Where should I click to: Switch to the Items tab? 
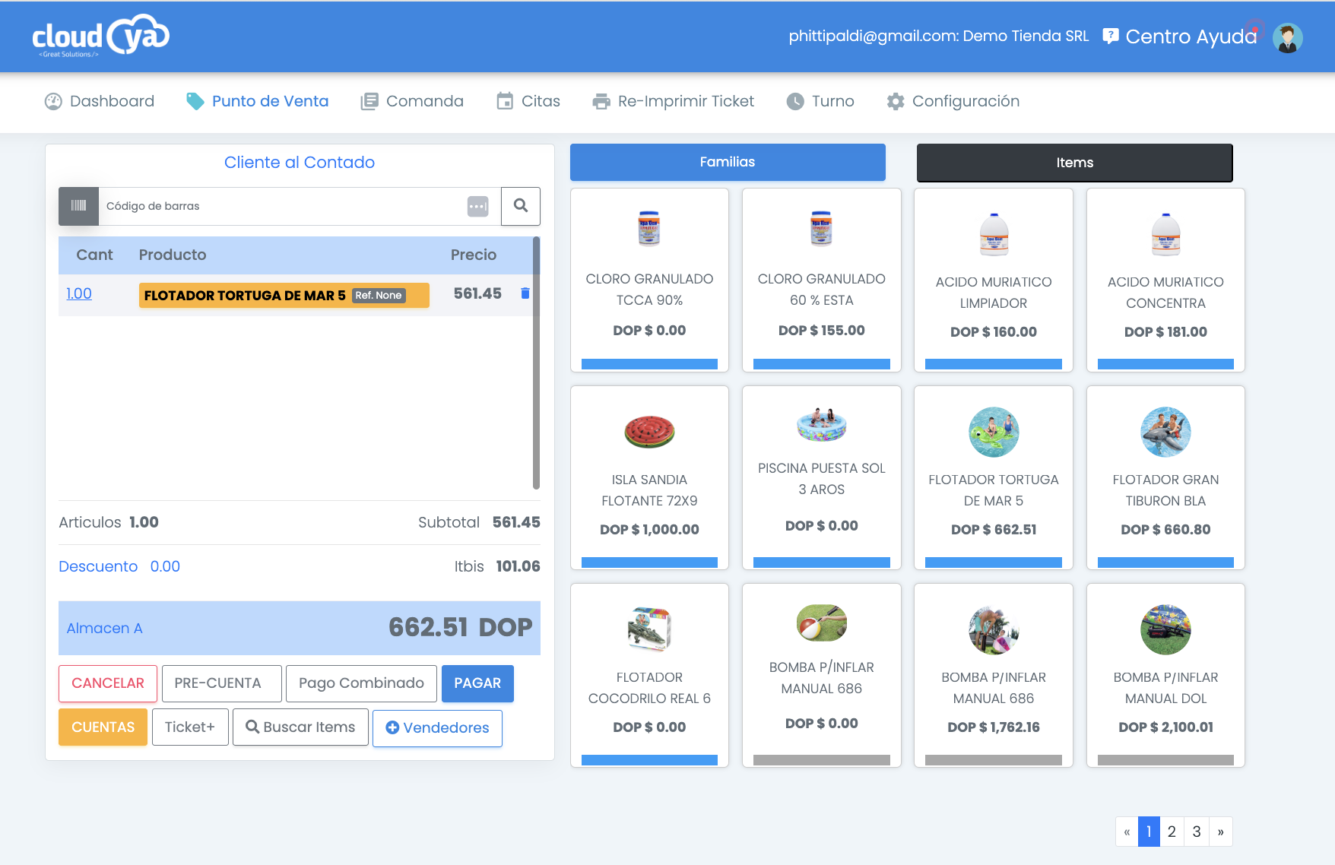[1074, 163]
